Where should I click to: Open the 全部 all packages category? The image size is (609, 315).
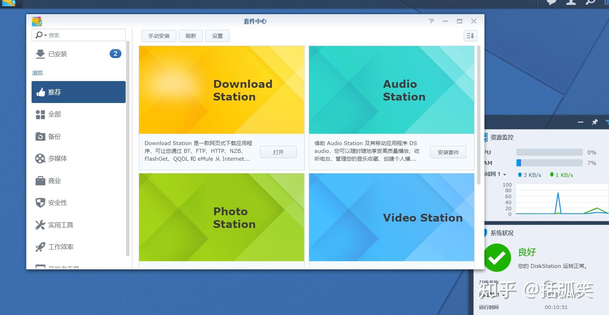coord(78,114)
